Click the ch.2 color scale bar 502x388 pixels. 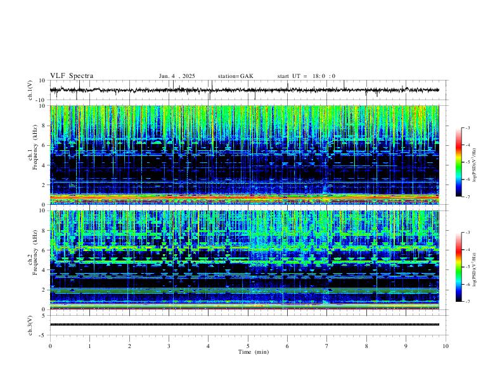(458, 267)
